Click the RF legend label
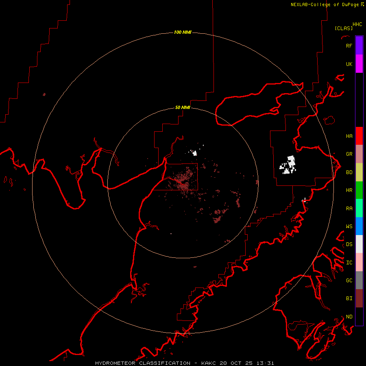Image resolution: width=366 pixels, height=366 pixels. pos(349,46)
